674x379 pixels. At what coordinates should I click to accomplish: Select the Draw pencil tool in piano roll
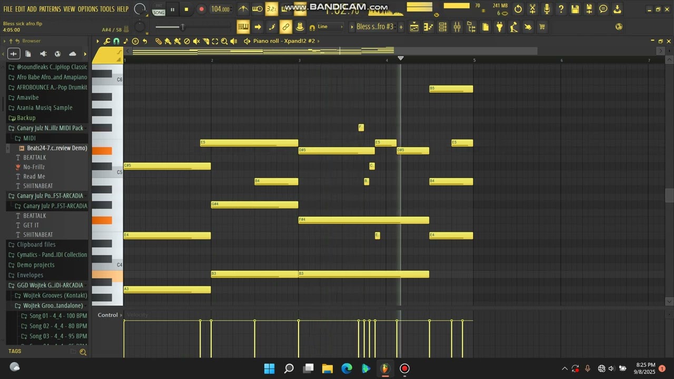coord(158,41)
